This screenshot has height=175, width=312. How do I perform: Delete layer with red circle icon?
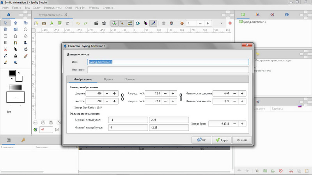[x=280, y=171]
